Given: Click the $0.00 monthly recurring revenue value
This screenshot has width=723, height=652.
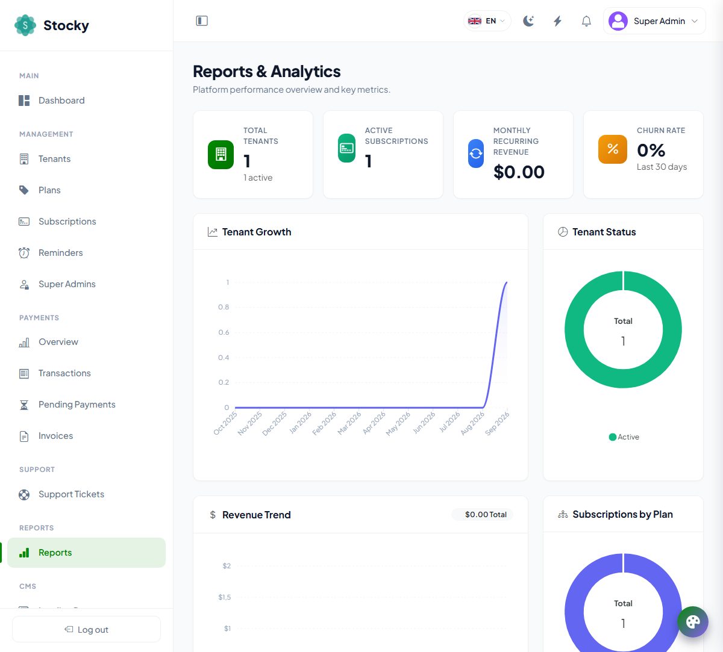Looking at the screenshot, I should [x=519, y=172].
